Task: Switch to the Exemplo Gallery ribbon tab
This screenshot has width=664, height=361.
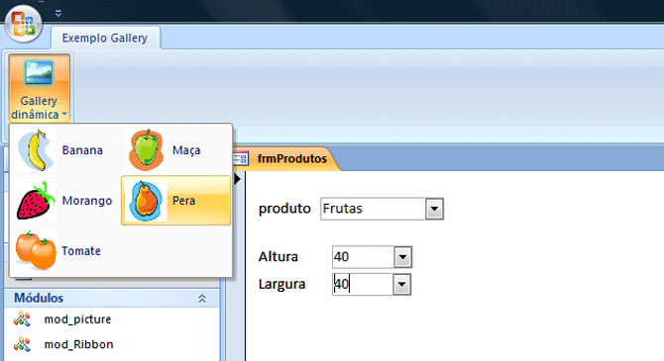Action: coord(105,38)
